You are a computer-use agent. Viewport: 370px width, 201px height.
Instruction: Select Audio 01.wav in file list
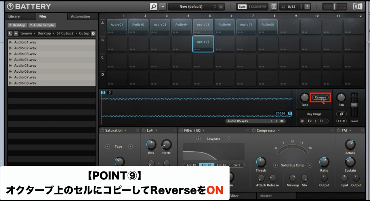tap(52, 42)
